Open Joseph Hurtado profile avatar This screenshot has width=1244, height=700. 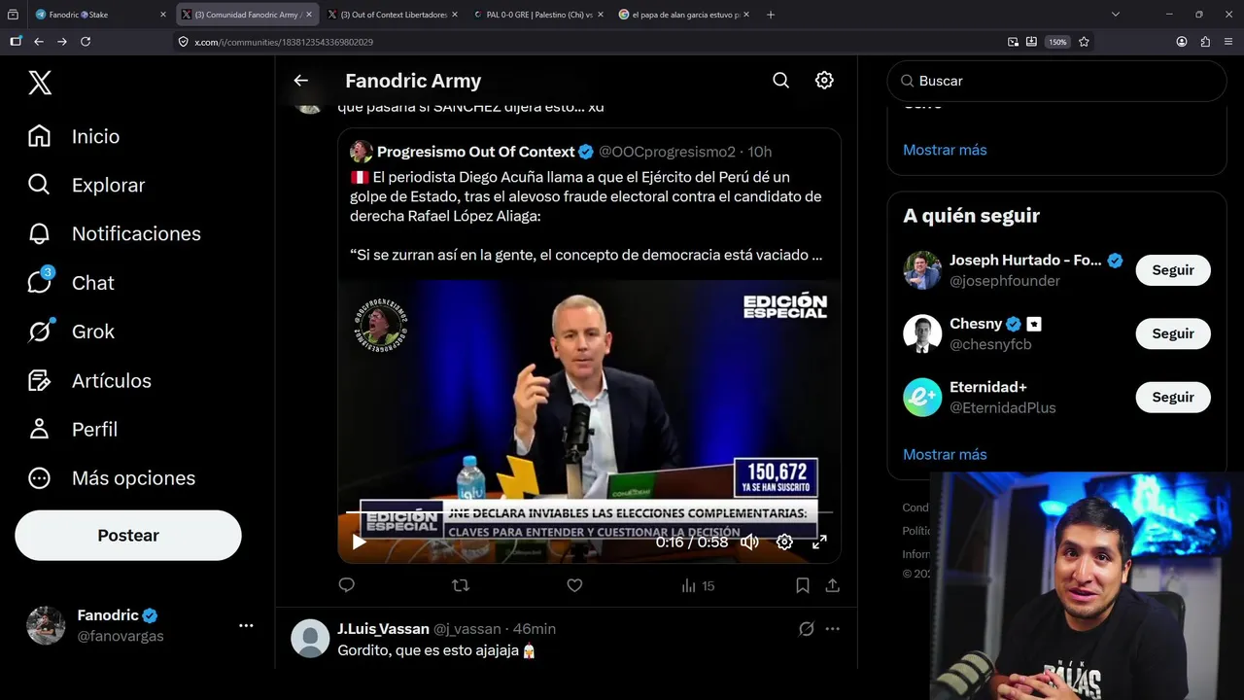tap(922, 270)
